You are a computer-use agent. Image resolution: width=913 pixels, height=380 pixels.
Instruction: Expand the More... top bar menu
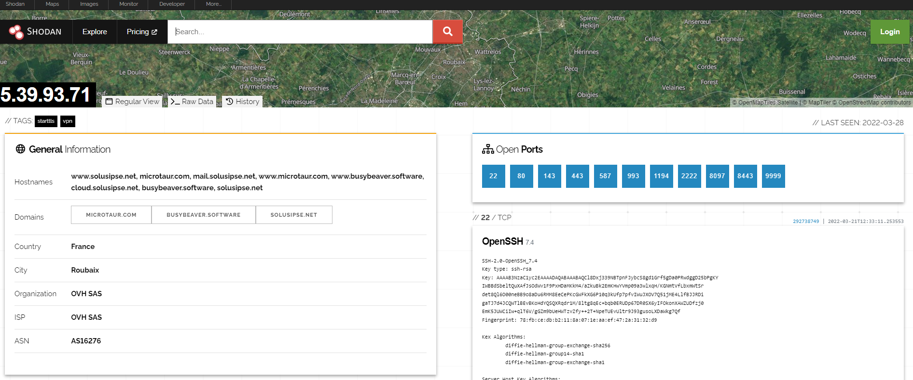213,4
